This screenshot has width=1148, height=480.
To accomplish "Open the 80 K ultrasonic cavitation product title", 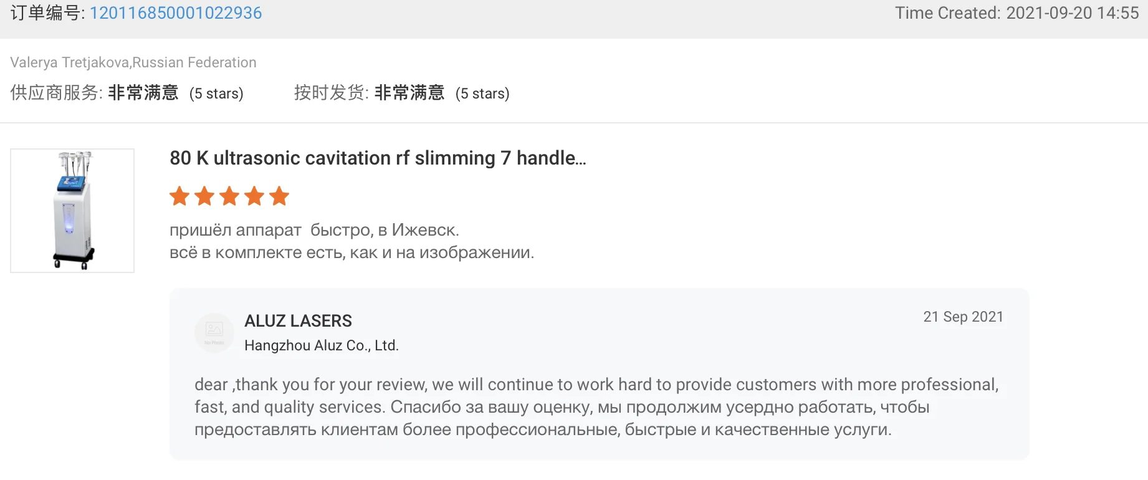I will click(x=378, y=158).
